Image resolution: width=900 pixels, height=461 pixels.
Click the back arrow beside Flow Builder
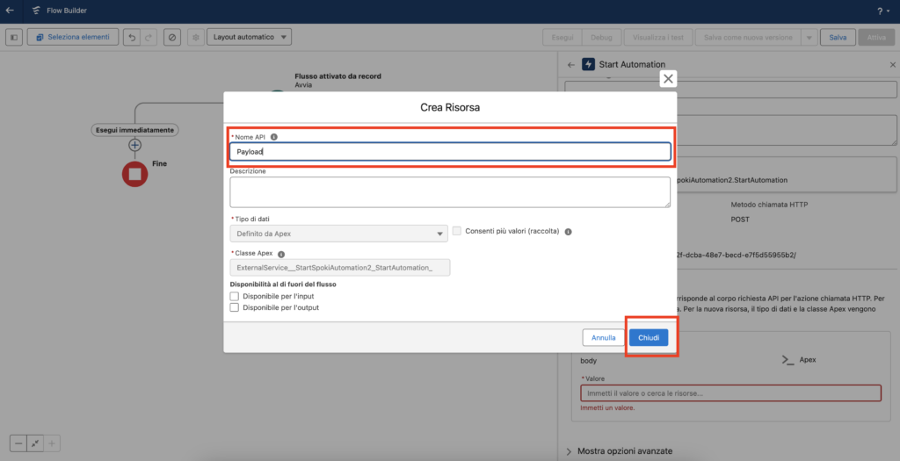pyautogui.click(x=11, y=11)
